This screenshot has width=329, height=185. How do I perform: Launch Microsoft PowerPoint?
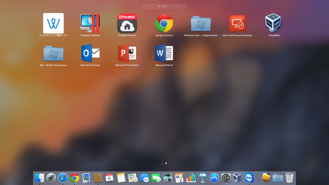click(127, 53)
